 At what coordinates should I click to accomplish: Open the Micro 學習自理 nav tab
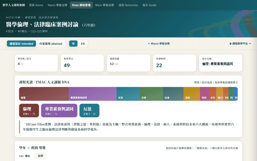pyautogui.click(x=104, y=5)
